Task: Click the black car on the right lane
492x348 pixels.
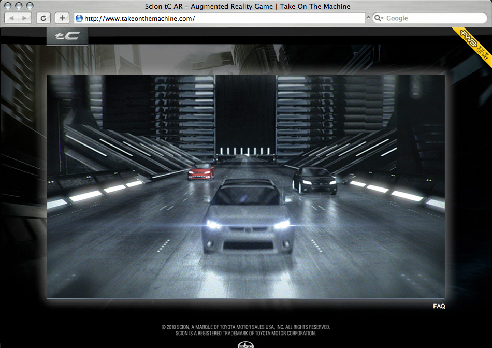Action: pyautogui.click(x=314, y=180)
